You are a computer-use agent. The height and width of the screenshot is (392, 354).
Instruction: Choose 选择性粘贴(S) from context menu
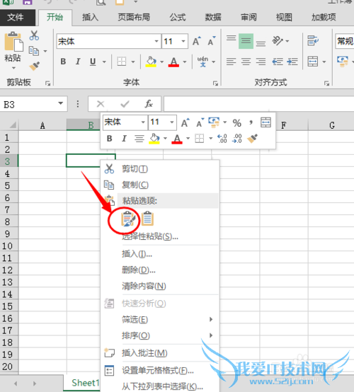click(x=160, y=236)
